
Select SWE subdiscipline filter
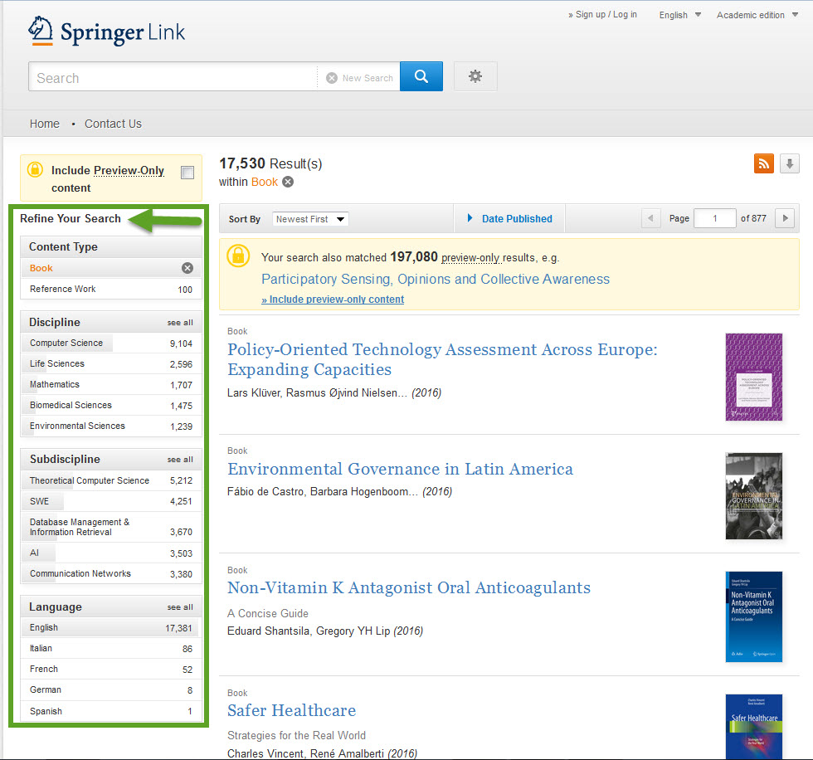pos(111,501)
